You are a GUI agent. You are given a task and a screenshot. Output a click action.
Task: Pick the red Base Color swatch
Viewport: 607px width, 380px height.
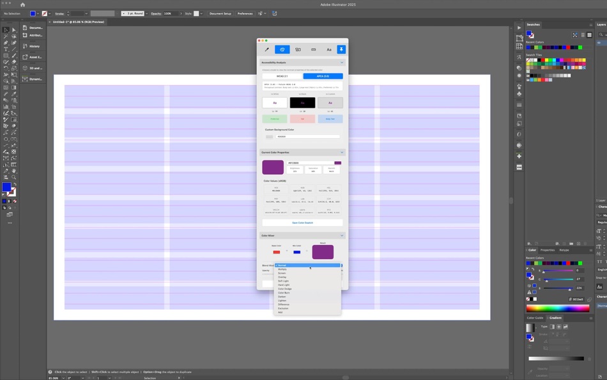click(277, 252)
